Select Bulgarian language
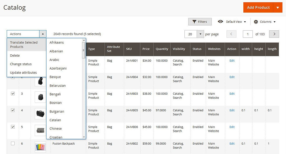286x154 pixels. tap(57, 111)
